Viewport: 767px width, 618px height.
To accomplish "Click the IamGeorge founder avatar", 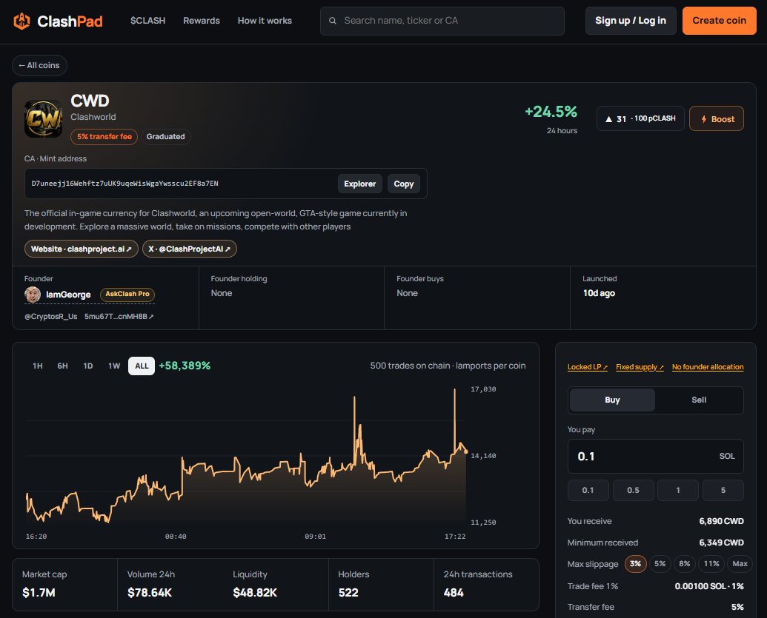I will pos(33,295).
